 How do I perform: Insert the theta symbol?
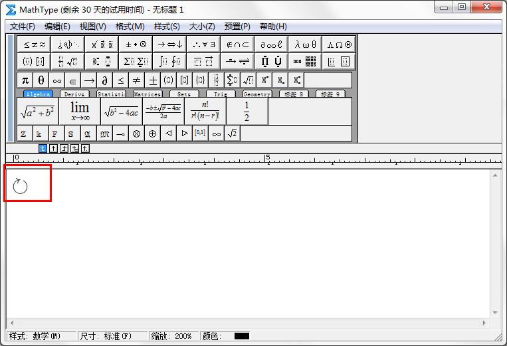(41, 80)
